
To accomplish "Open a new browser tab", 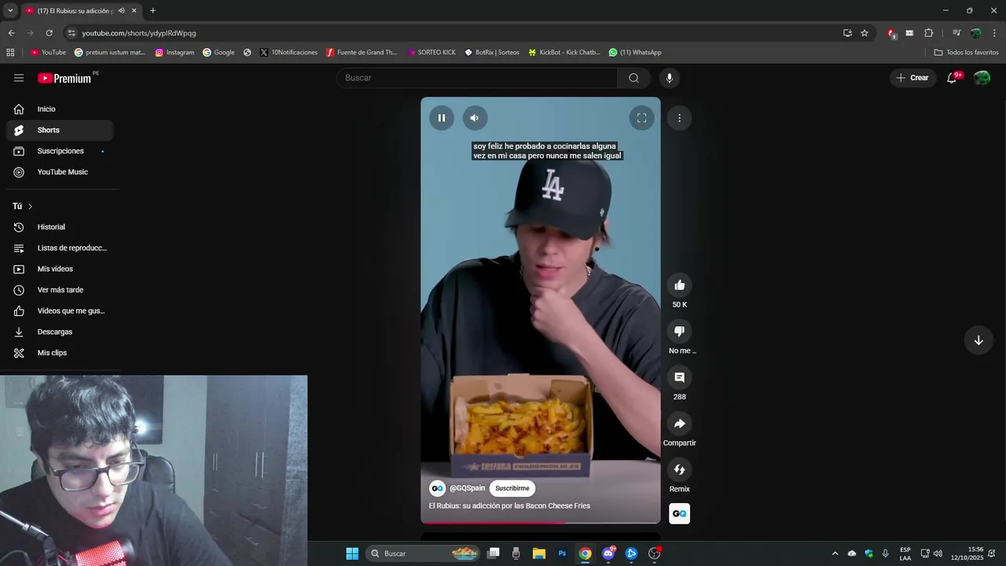I will (152, 11).
